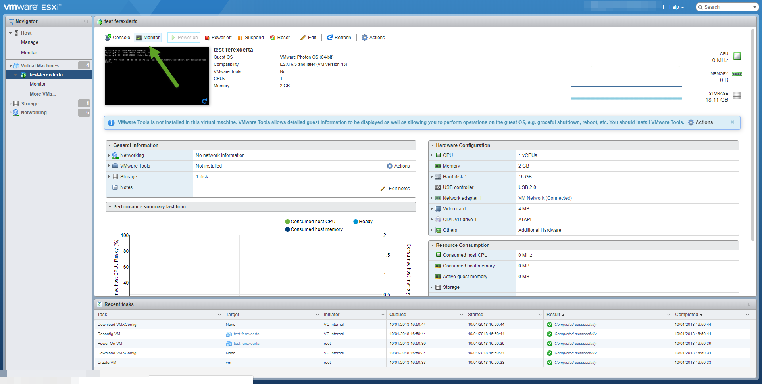The height and width of the screenshot is (384, 762).
Task: Expand the CPU row in Hardware Configuration
Action: (x=433, y=155)
